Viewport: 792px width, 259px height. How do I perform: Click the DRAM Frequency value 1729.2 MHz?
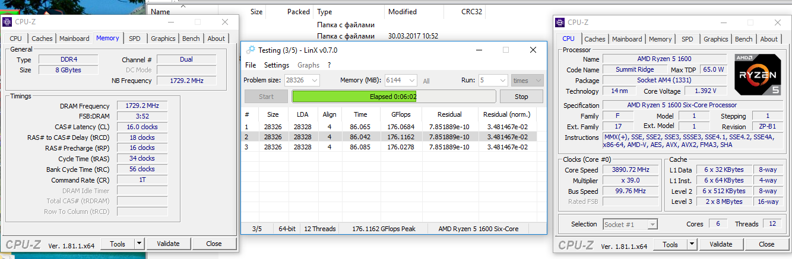click(x=142, y=105)
